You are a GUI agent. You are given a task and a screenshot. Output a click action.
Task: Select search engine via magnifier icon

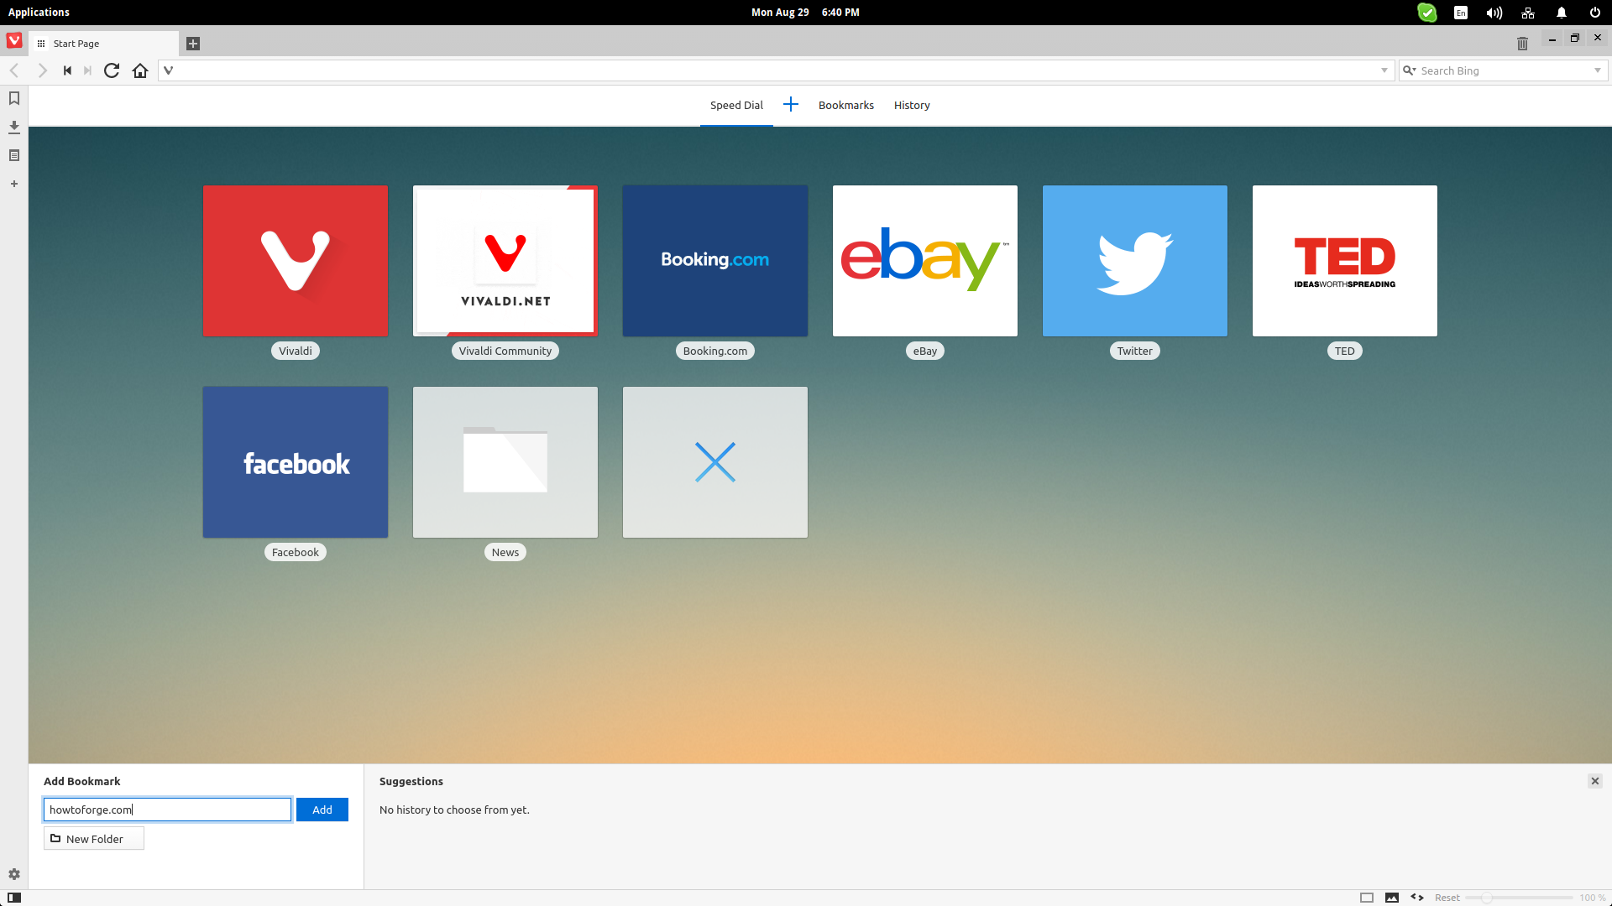(x=1410, y=70)
